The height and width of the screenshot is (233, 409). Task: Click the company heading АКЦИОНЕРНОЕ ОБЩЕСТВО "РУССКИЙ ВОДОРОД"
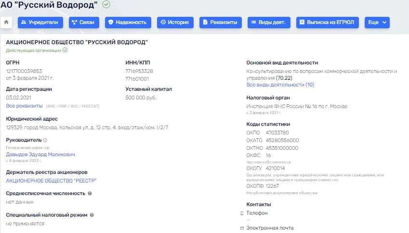coord(77,42)
